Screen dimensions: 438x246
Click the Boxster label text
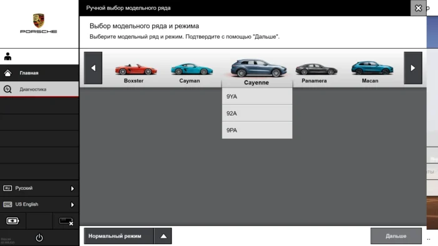(x=133, y=81)
